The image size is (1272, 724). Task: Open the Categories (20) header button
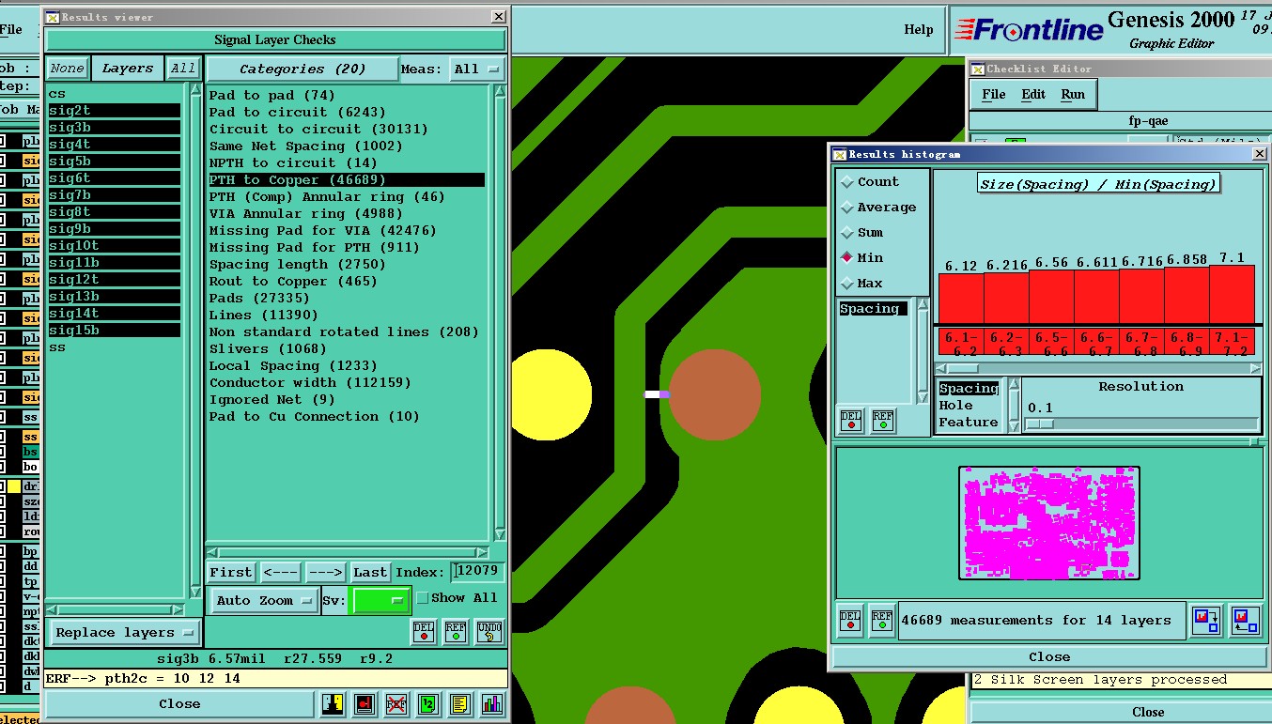302,69
